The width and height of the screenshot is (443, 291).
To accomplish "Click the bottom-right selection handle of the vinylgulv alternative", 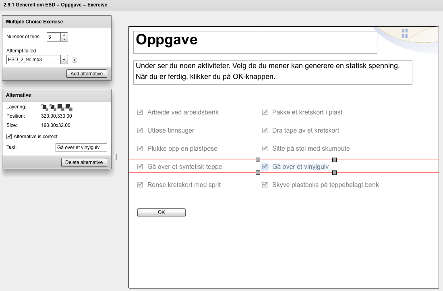I will pos(335,173).
